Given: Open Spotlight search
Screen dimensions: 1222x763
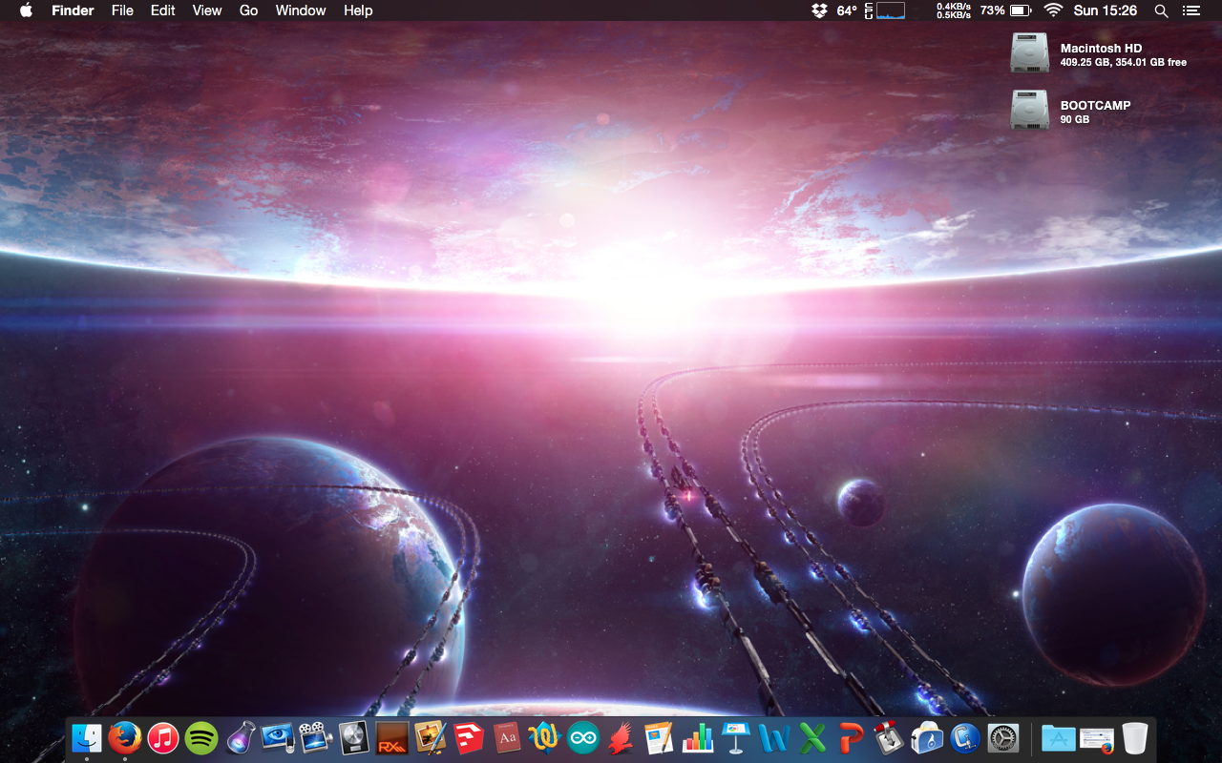Looking at the screenshot, I should click(1161, 10).
